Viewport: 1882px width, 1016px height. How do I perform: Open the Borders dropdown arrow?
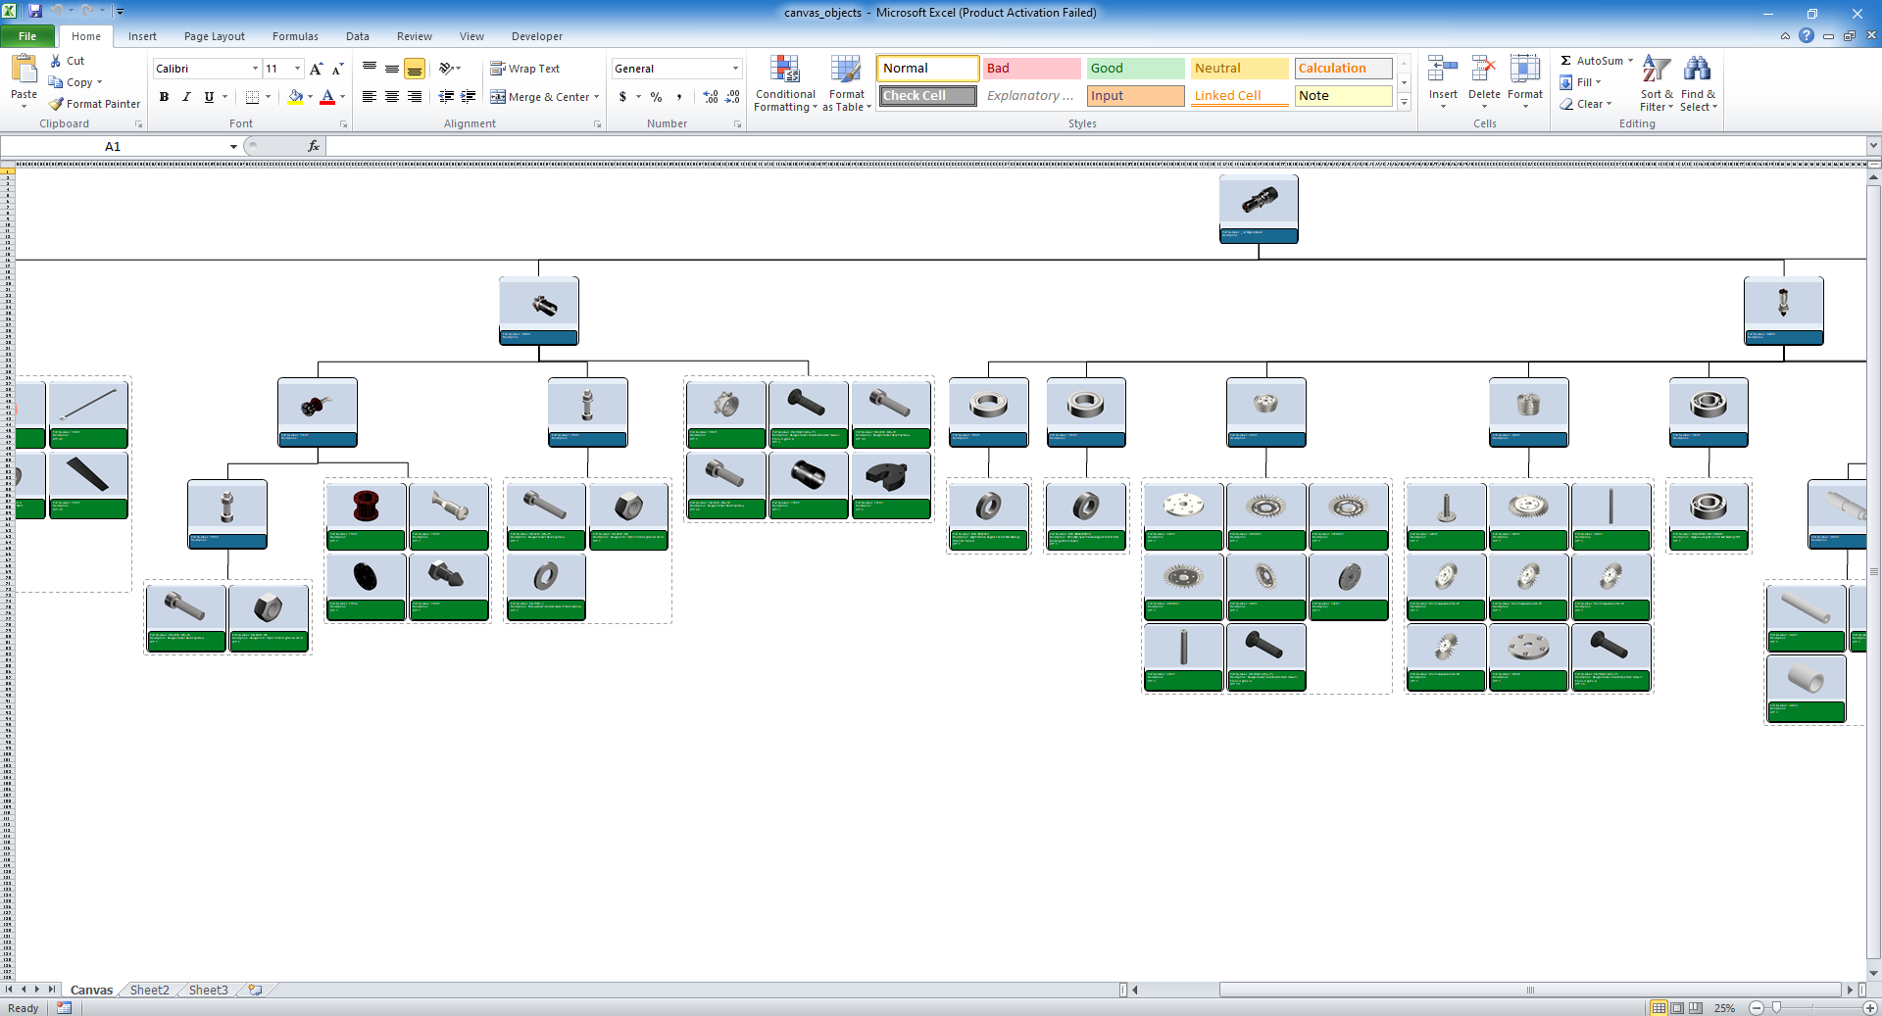[266, 97]
